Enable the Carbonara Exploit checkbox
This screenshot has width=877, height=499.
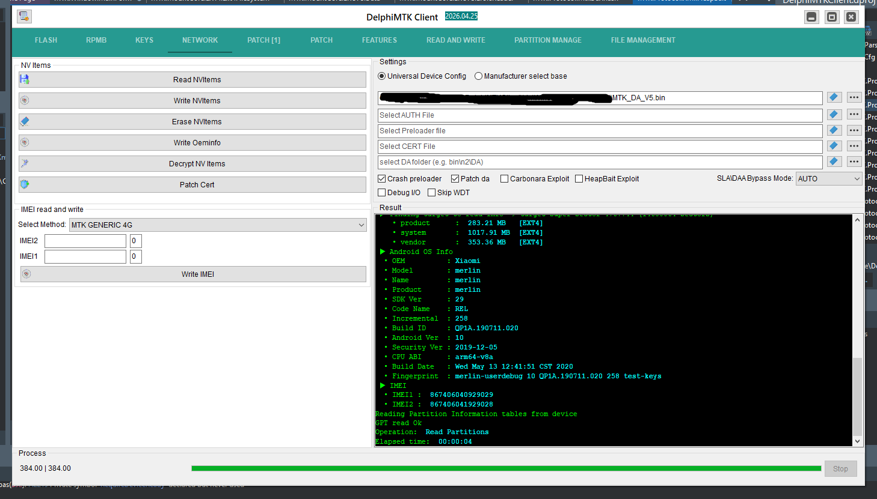[505, 179]
